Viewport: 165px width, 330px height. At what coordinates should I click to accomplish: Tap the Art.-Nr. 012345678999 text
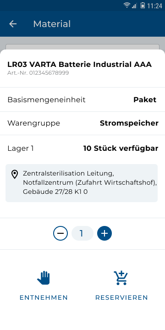click(x=38, y=73)
